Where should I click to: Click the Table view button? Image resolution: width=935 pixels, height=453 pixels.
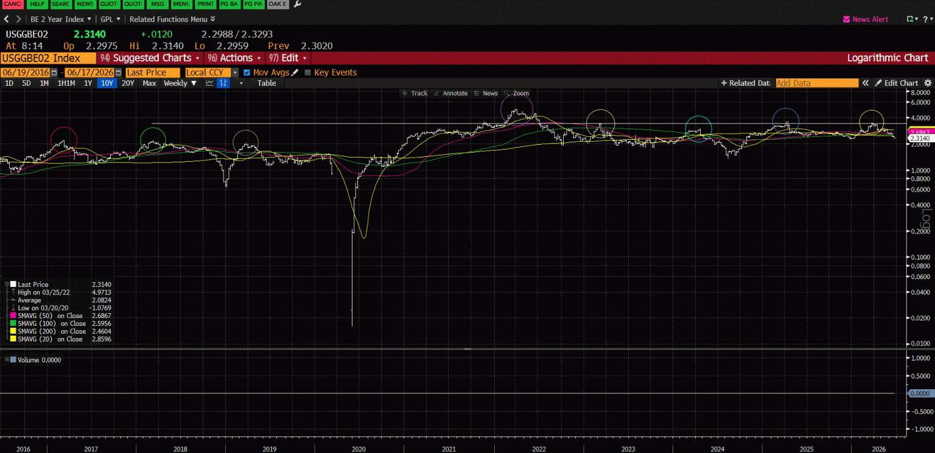(267, 83)
